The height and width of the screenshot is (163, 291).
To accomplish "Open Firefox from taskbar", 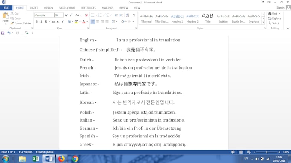I will click(62, 159).
